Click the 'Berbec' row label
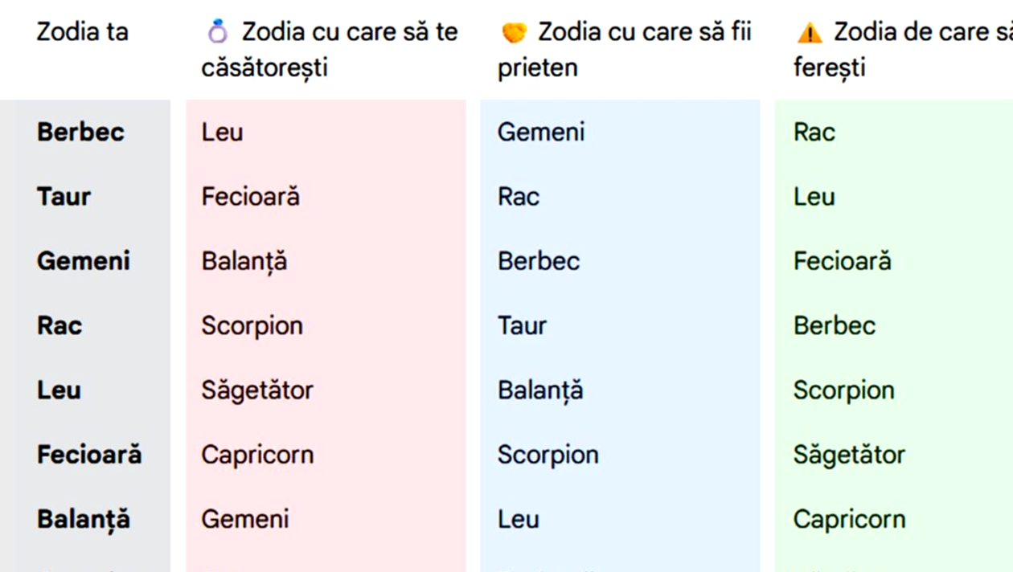 [x=80, y=132]
